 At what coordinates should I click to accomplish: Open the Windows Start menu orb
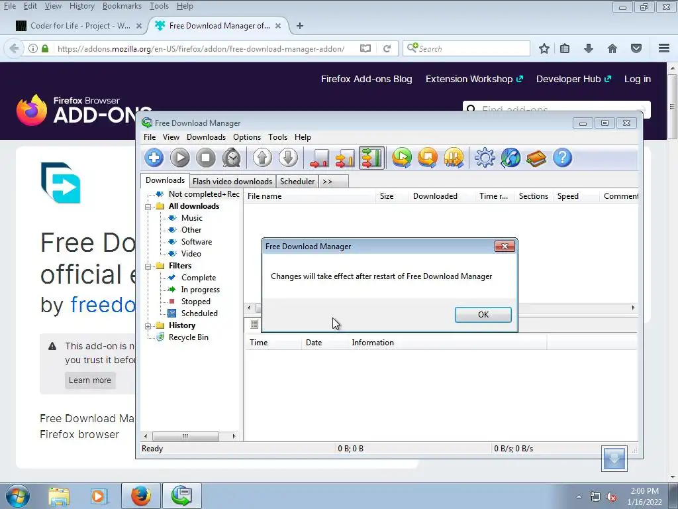tap(18, 496)
